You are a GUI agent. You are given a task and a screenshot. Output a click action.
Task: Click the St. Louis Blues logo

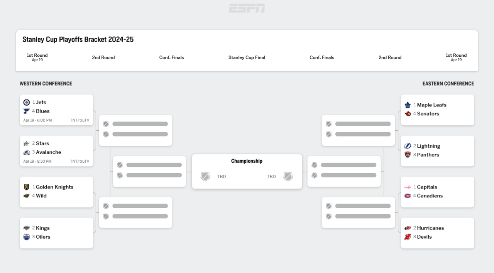26,111
